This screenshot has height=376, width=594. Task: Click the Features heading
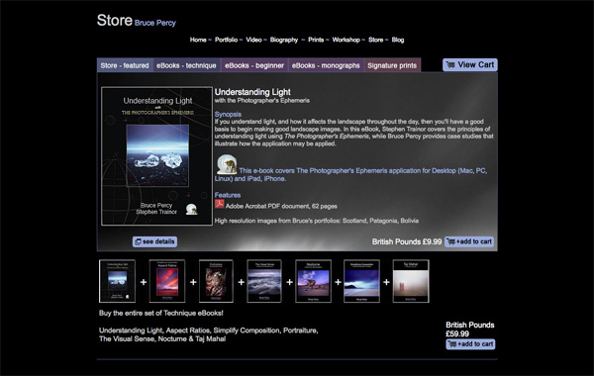tap(228, 195)
